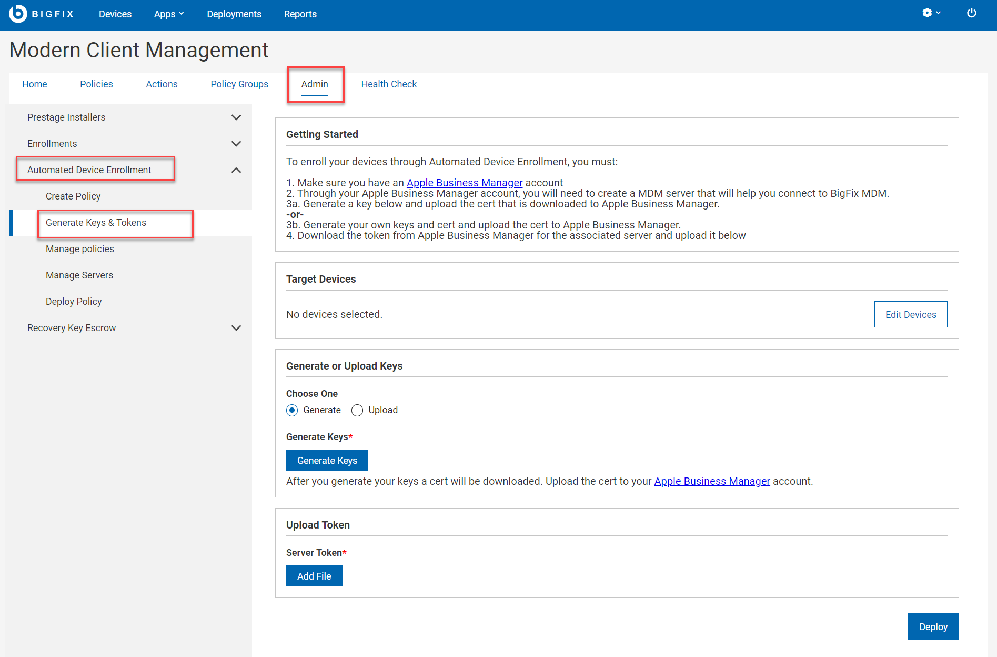997x657 pixels.
Task: Collapse the Automated Device Enrollment section
Action: [236, 170]
